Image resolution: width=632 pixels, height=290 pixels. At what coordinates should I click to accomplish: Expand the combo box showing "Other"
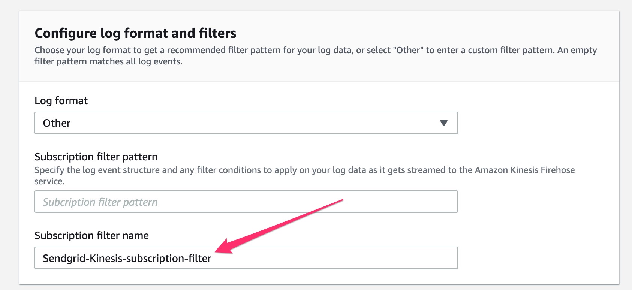coord(246,123)
